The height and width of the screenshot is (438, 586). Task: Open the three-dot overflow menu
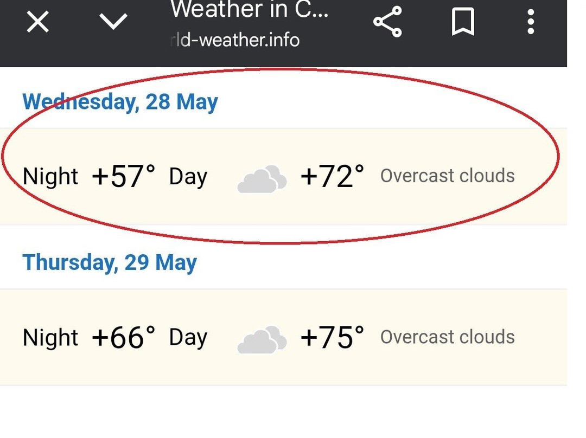click(531, 22)
